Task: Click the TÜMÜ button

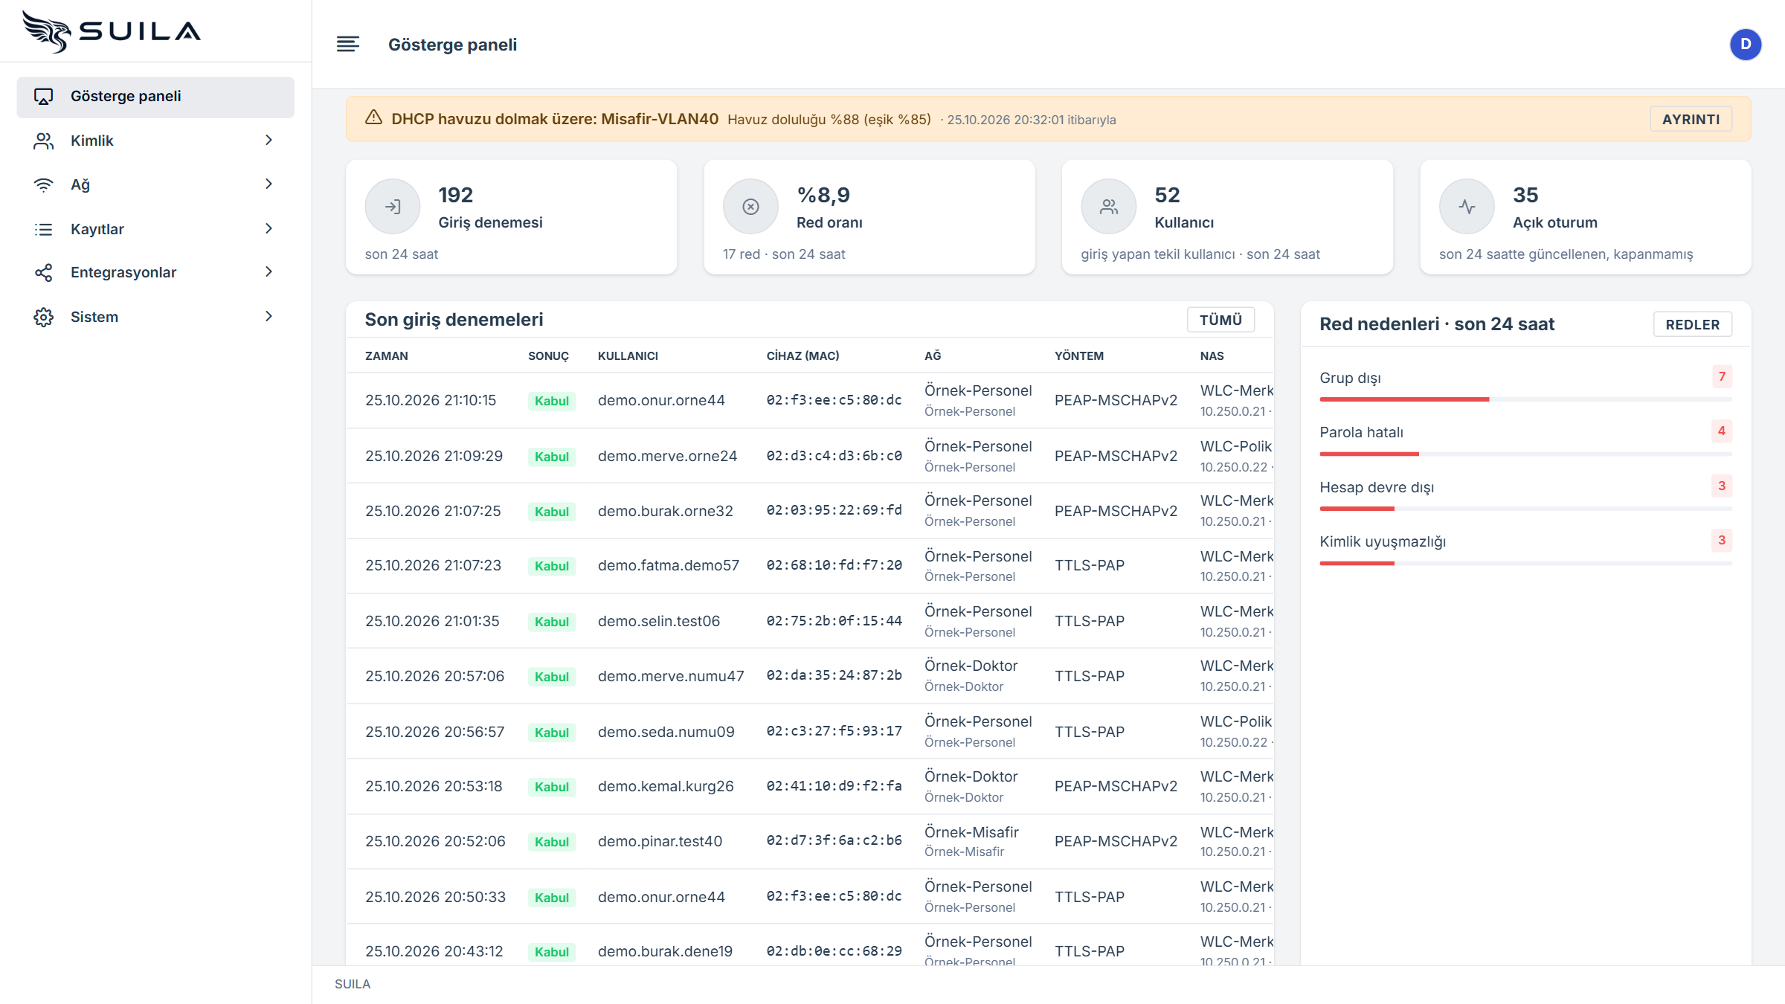Action: click(1220, 320)
